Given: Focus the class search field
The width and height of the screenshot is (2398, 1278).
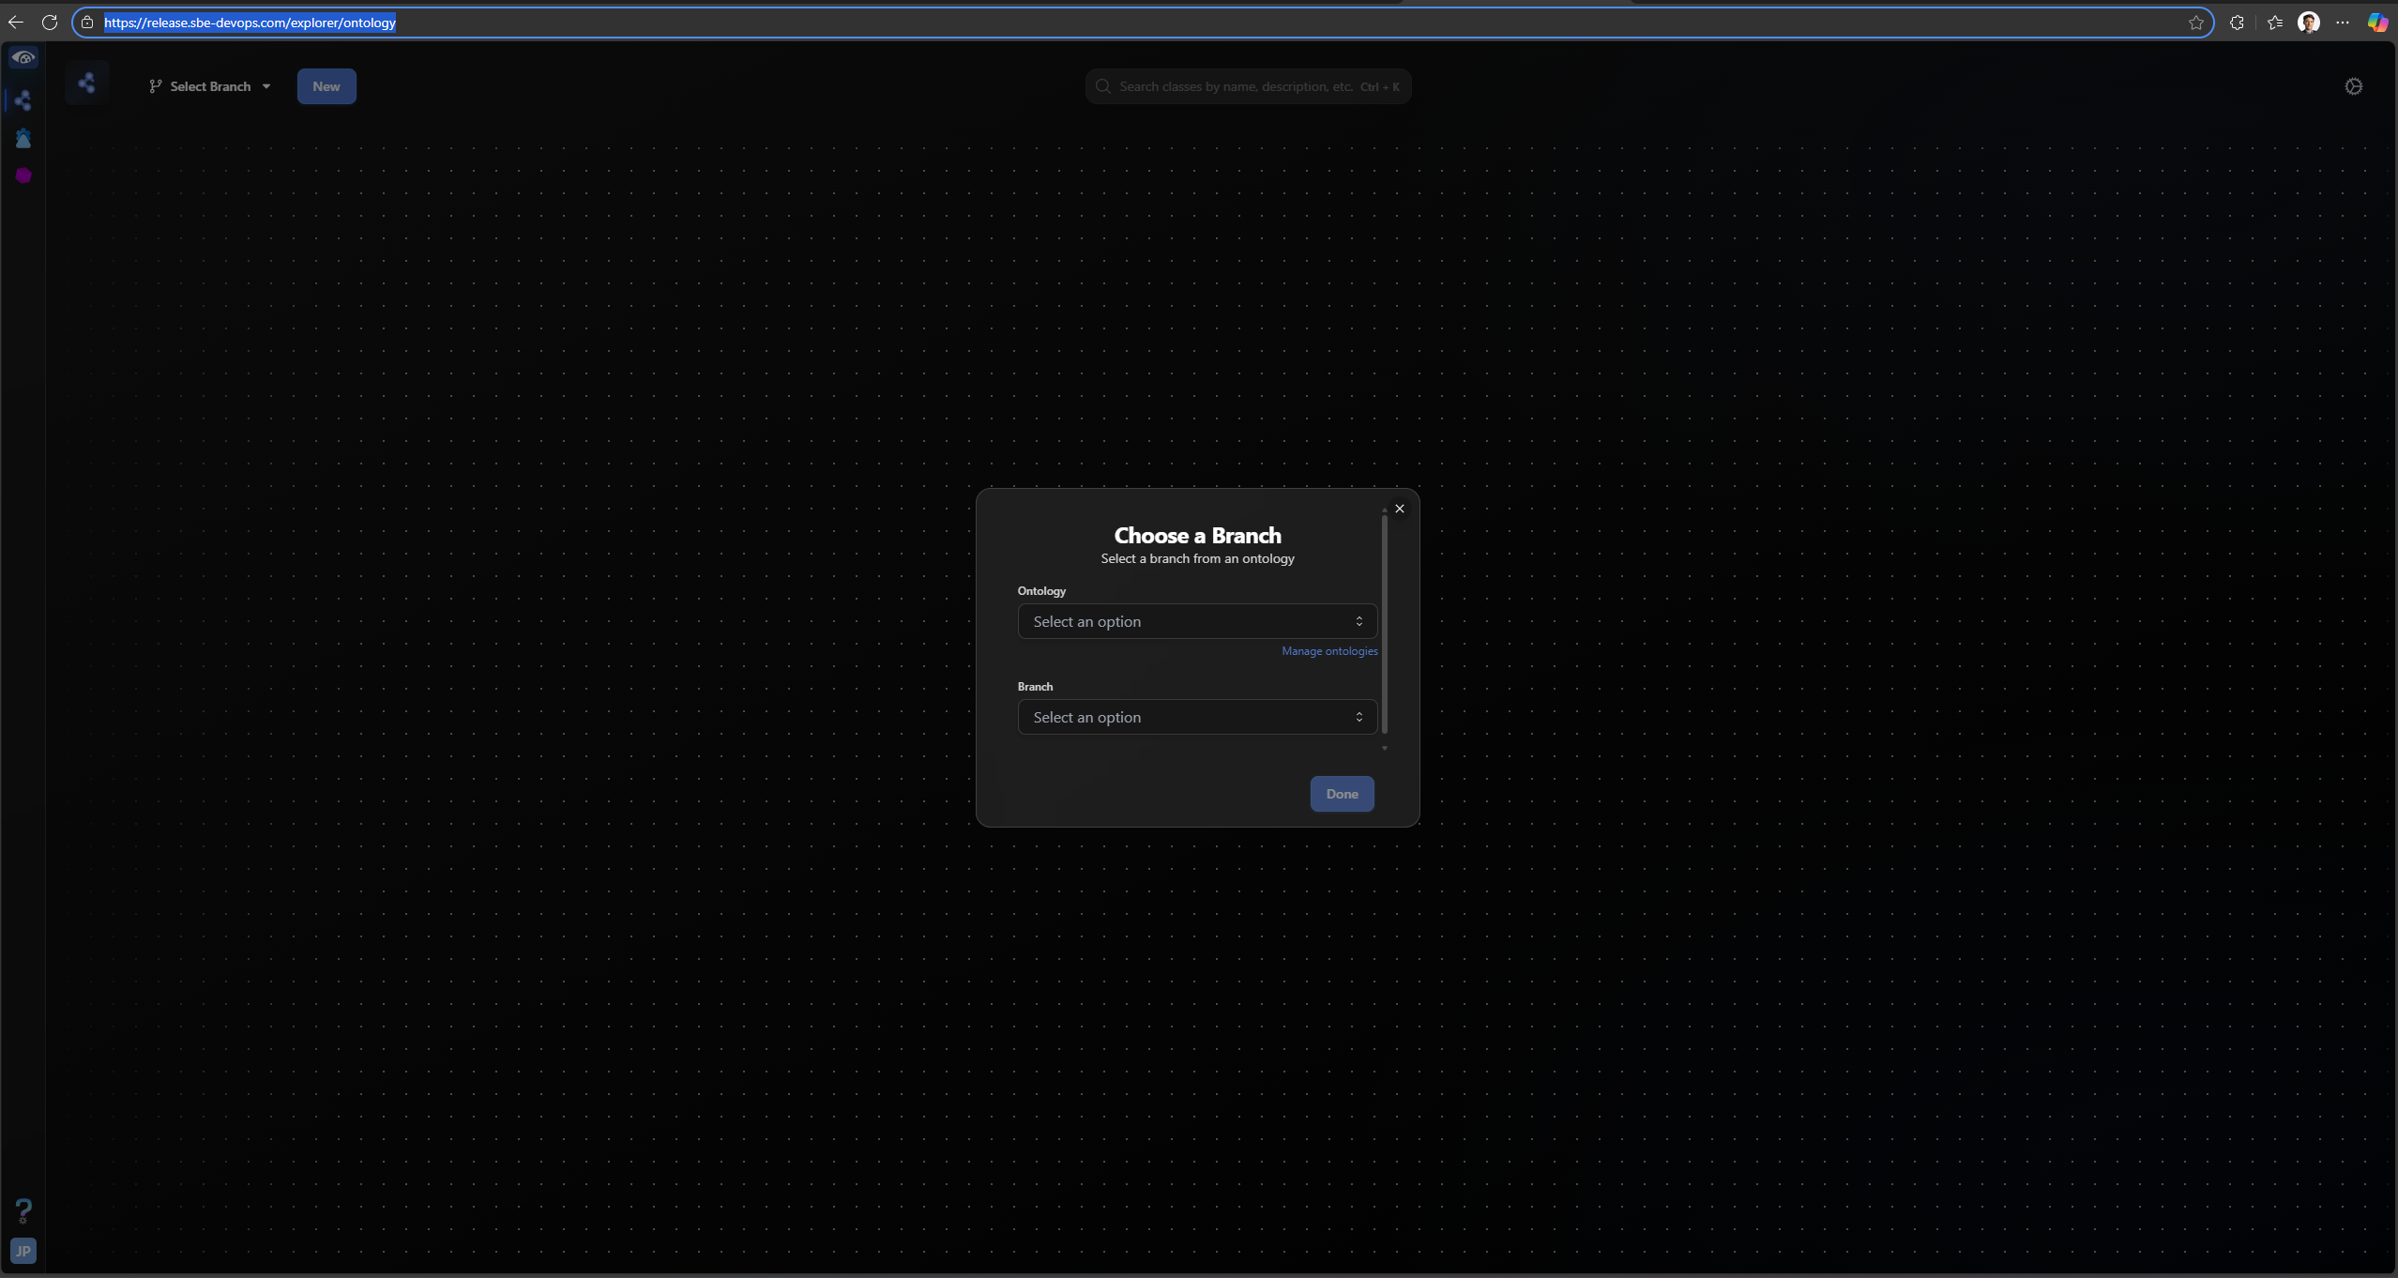Looking at the screenshot, I should click(x=1248, y=86).
